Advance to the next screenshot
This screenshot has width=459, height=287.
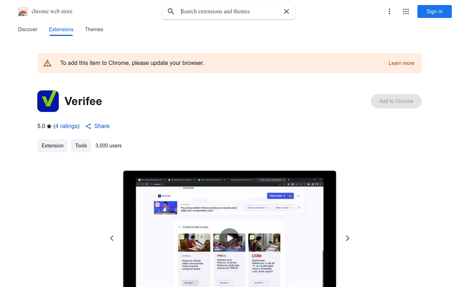tap(347, 238)
